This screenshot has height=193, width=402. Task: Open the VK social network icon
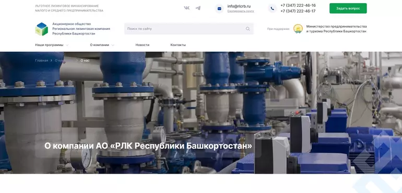tap(187, 8)
